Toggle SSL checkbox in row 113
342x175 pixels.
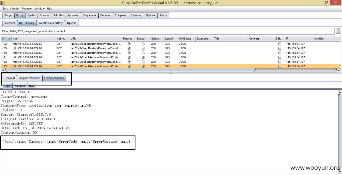pyautogui.click(x=280, y=66)
